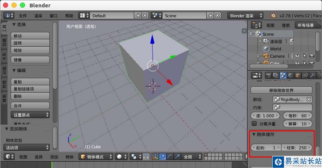
Task: Collapse the 添加刚体 panel
Action: click(7, 129)
